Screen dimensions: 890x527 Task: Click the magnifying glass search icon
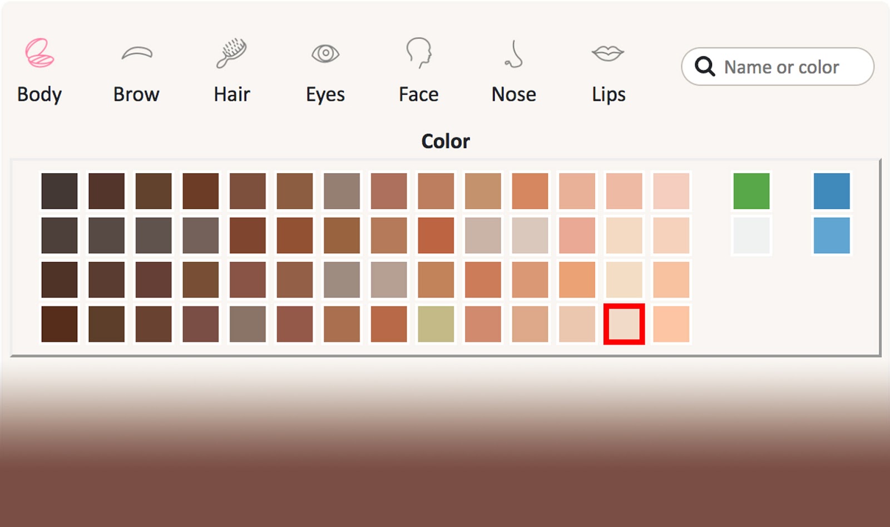[705, 67]
